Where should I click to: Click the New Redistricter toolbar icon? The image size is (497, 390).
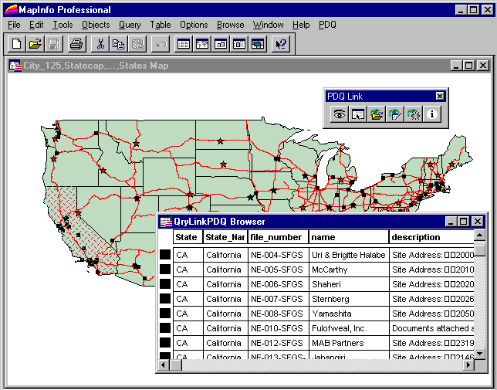click(x=258, y=44)
